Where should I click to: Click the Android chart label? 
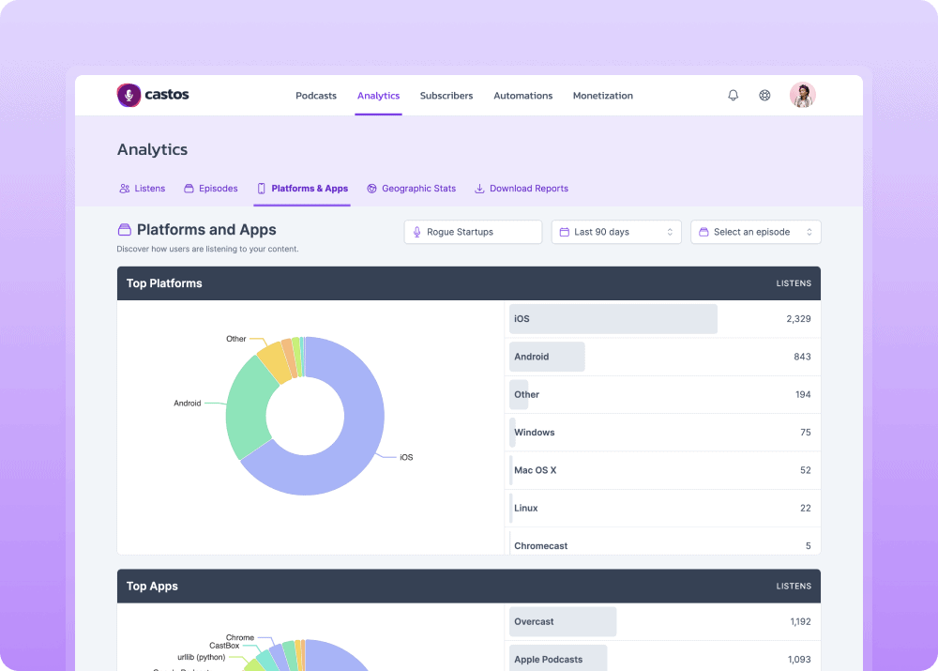click(188, 404)
